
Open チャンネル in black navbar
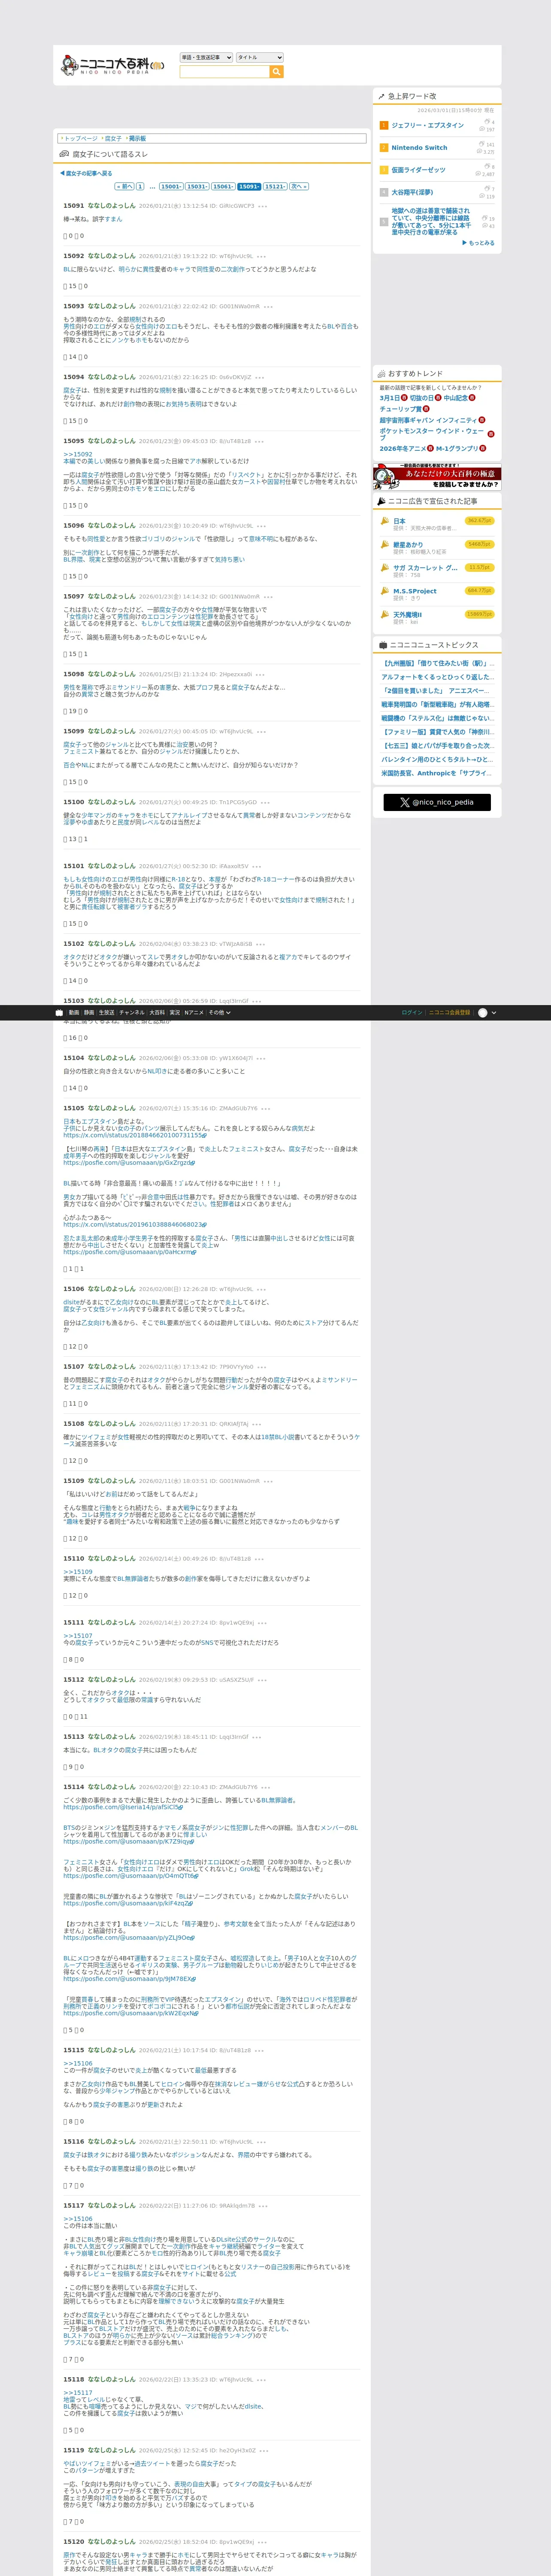[132, 1012]
